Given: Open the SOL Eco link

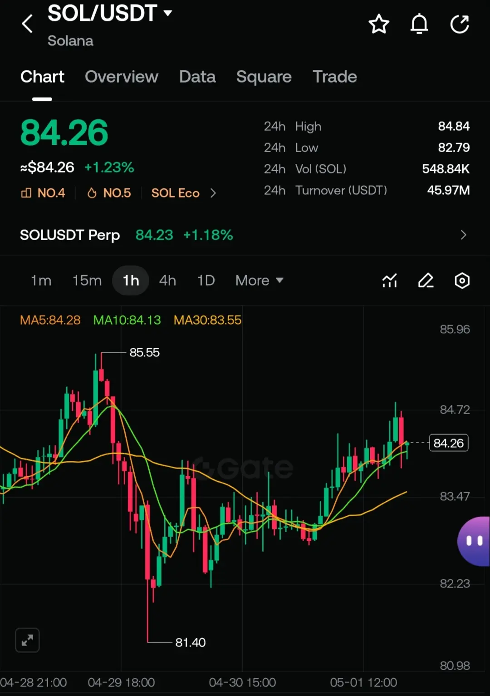Looking at the screenshot, I should 176,193.
